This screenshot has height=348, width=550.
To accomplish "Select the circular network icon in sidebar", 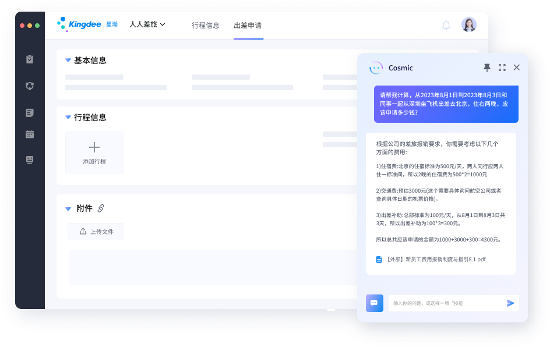I will point(30,86).
